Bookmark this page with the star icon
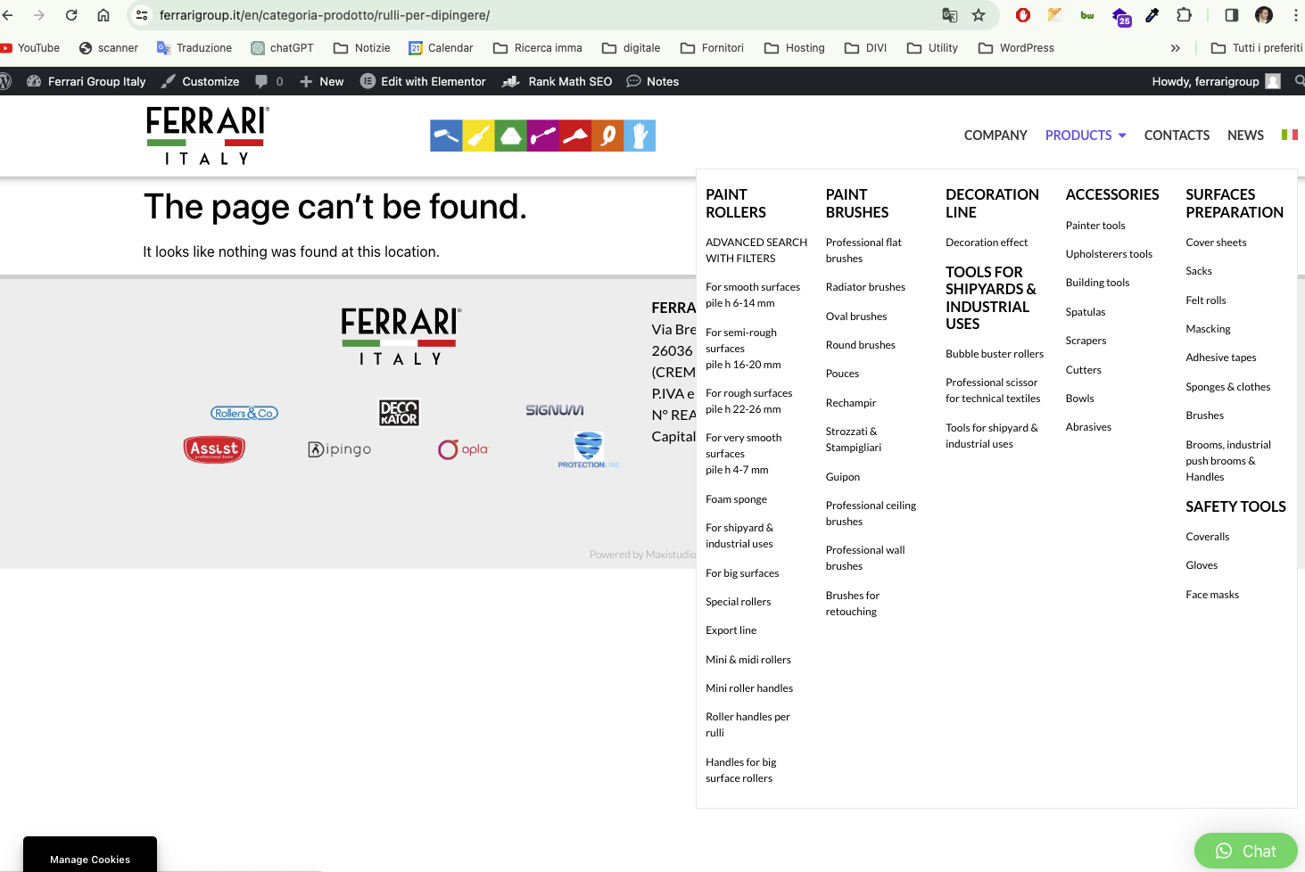The height and width of the screenshot is (872, 1305). 979,15
